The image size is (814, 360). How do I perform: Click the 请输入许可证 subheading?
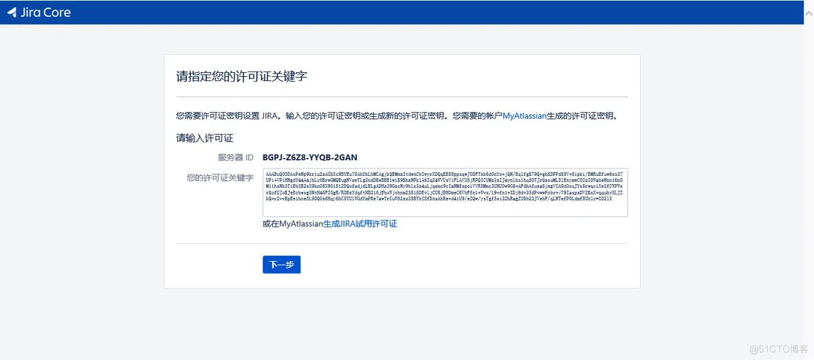point(205,138)
